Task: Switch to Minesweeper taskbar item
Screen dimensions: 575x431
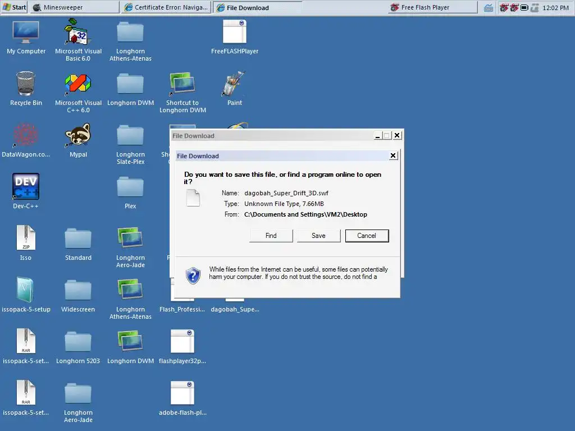Action: (x=75, y=7)
